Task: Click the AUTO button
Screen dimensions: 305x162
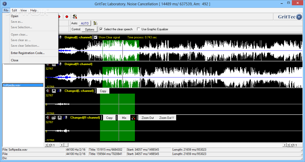Action: tap(85, 23)
